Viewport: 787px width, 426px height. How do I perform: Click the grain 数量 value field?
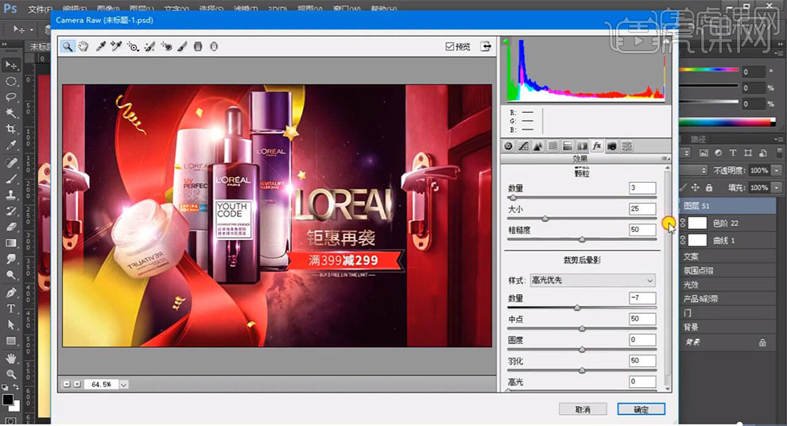pyautogui.click(x=642, y=188)
